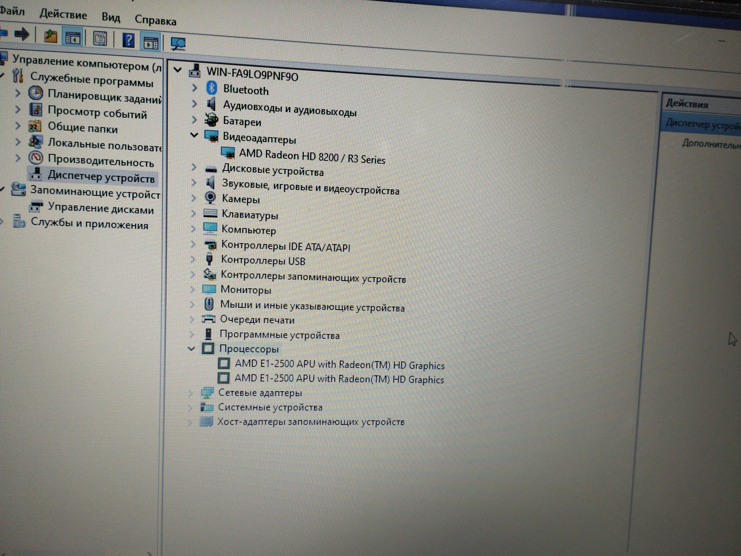The image size is (741, 556).
Task: Click the display adapter icon beside Видеоадаптеры
Action: pyautogui.click(x=211, y=136)
